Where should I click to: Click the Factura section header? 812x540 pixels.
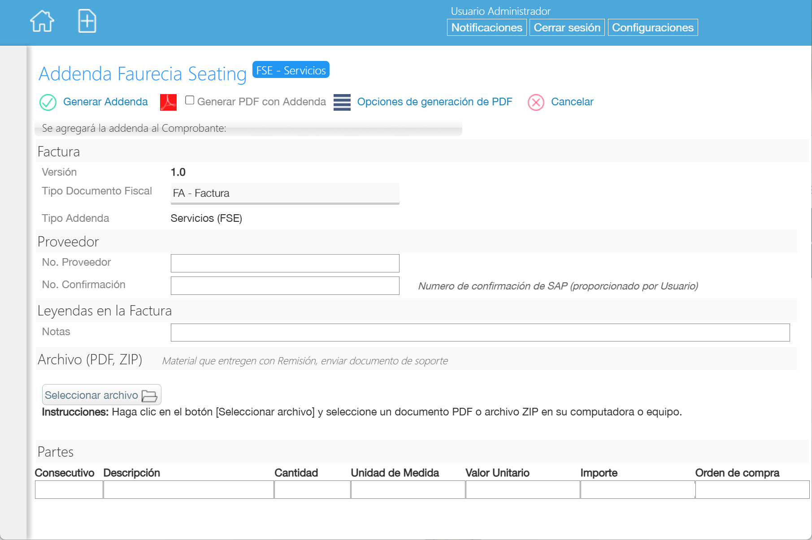pos(59,151)
